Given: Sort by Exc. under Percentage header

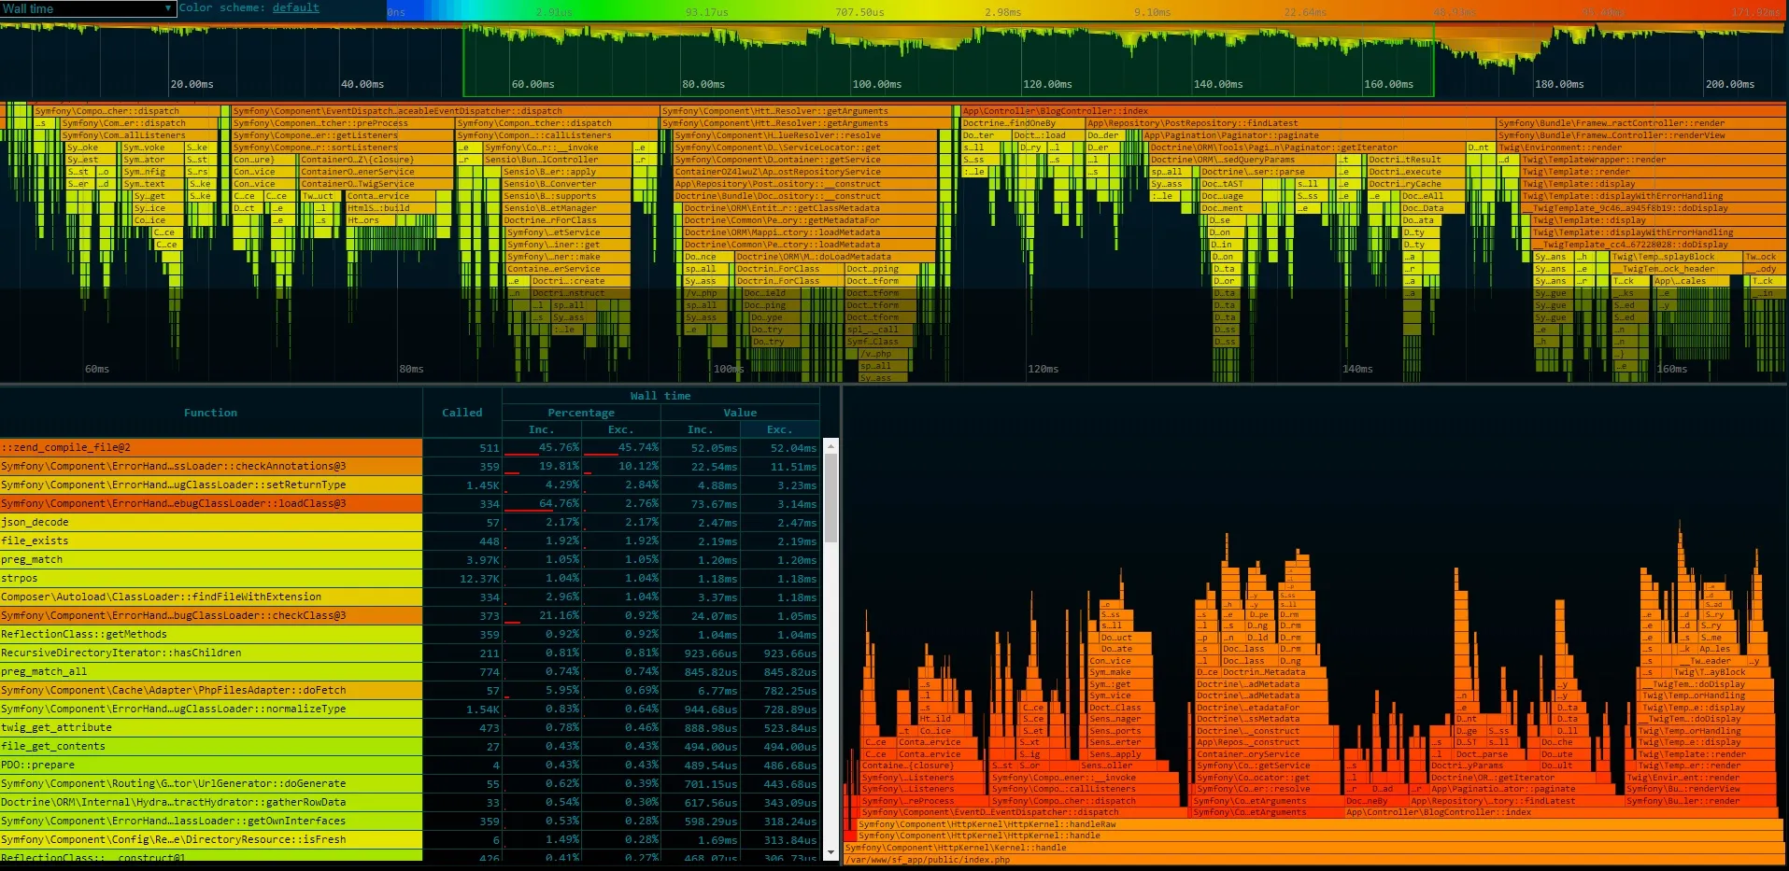Looking at the screenshot, I should point(620,429).
